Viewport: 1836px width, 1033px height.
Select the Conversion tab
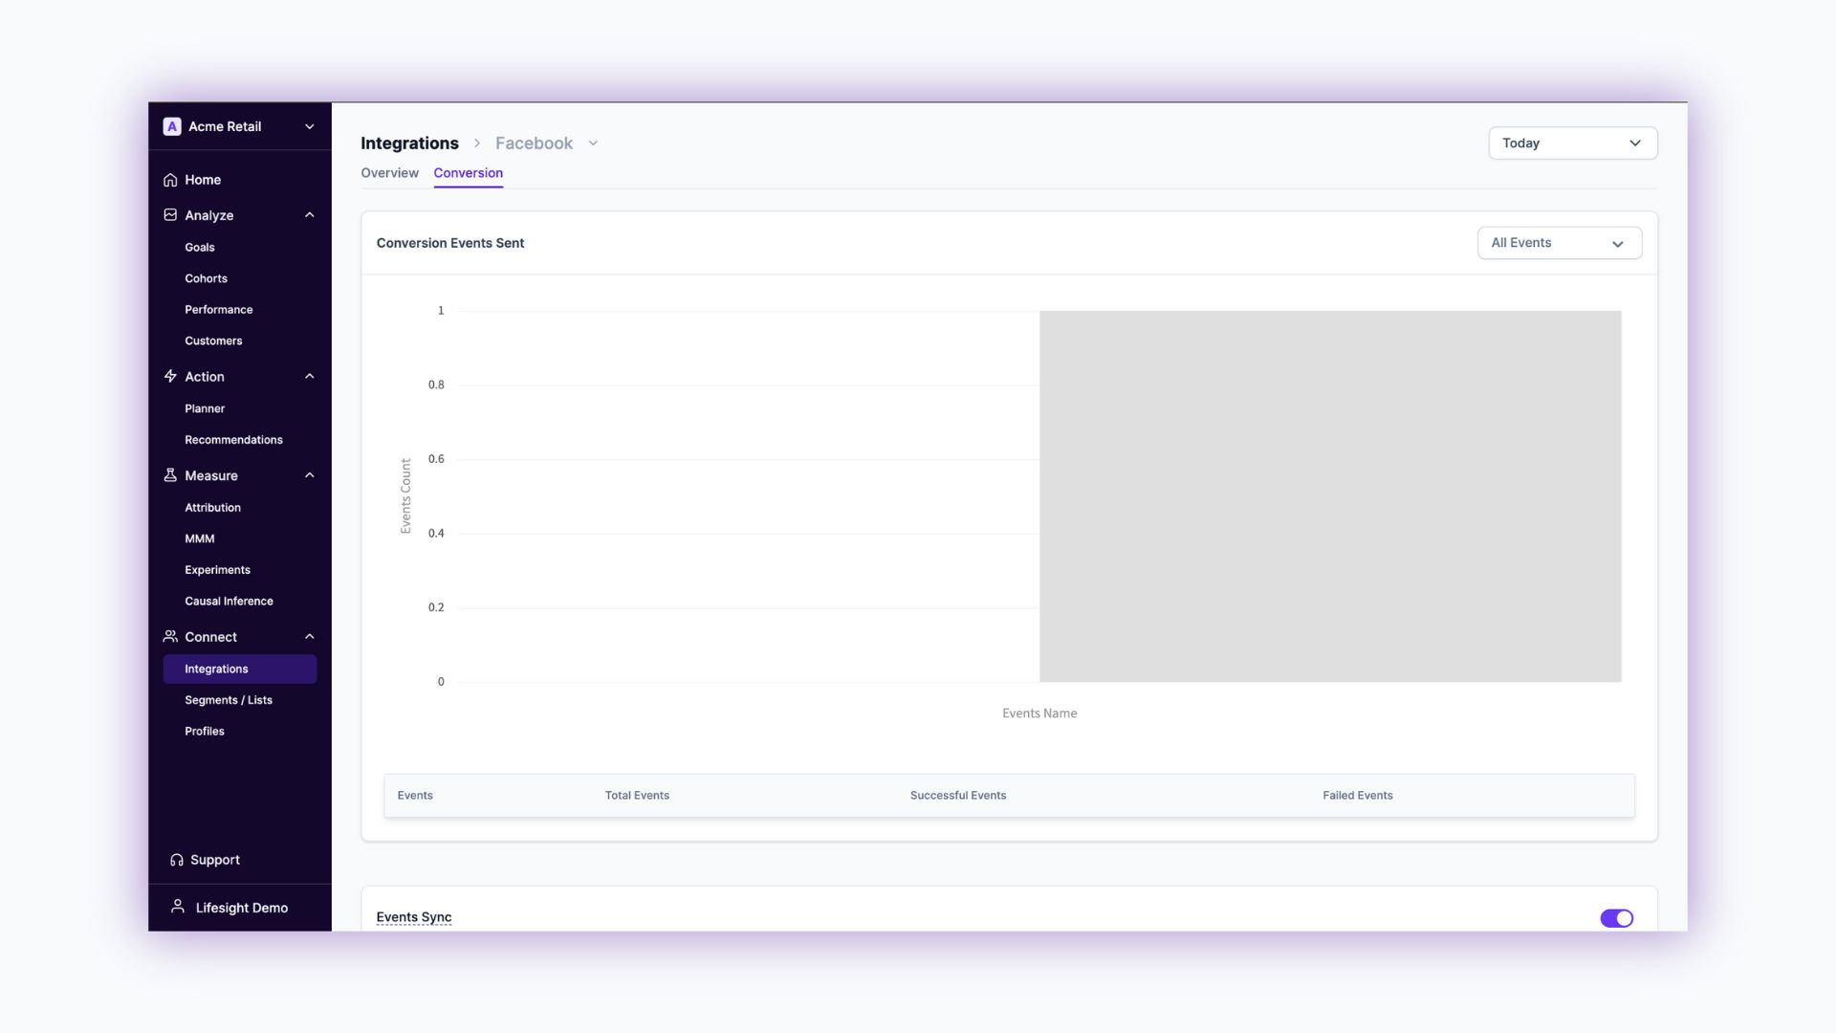click(468, 173)
